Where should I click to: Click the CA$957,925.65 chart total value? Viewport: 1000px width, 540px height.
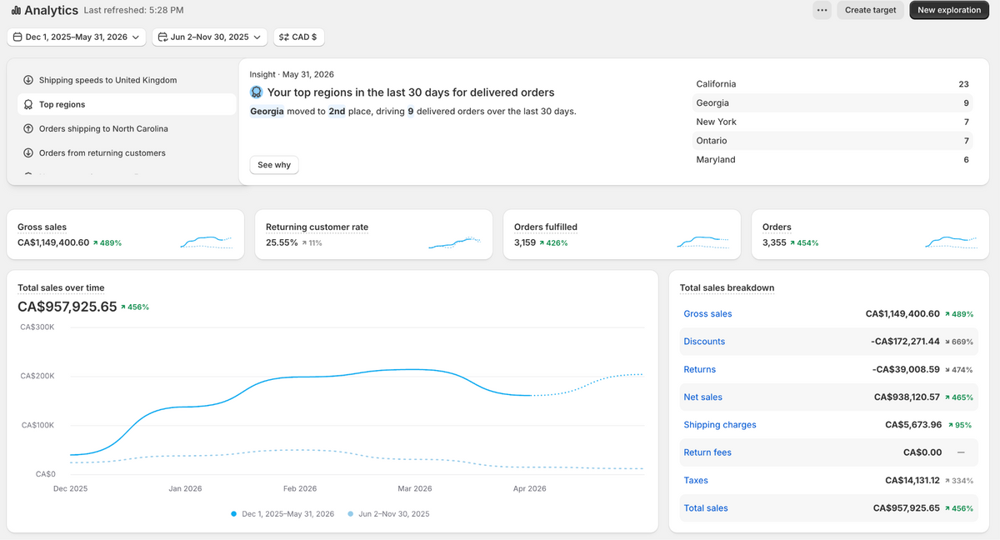tap(67, 307)
